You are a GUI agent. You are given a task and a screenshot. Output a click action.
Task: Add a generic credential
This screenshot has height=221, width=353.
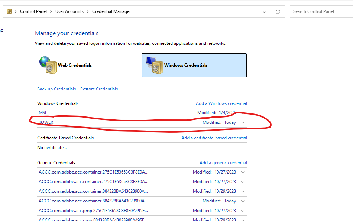[x=223, y=163]
